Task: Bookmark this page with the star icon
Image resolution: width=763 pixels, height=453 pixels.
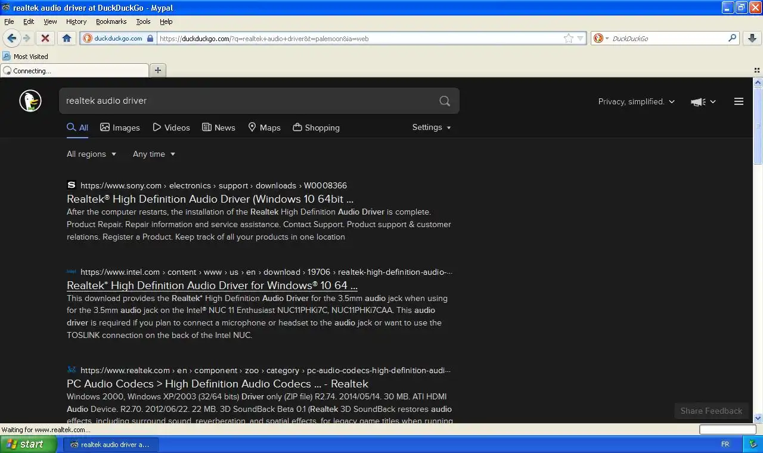Action: coord(569,38)
